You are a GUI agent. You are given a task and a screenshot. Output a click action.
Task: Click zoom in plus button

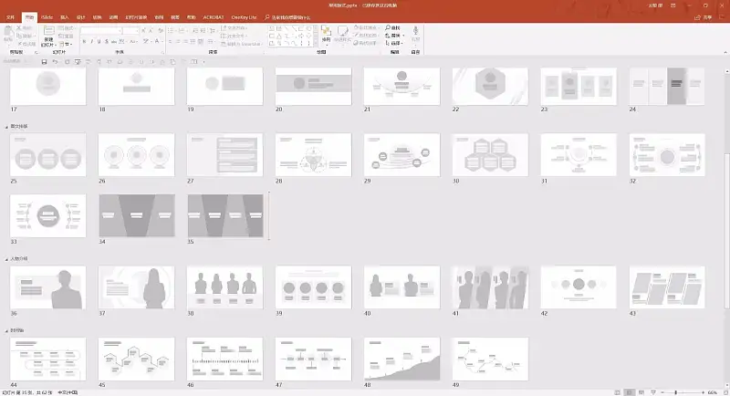(x=703, y=392)
